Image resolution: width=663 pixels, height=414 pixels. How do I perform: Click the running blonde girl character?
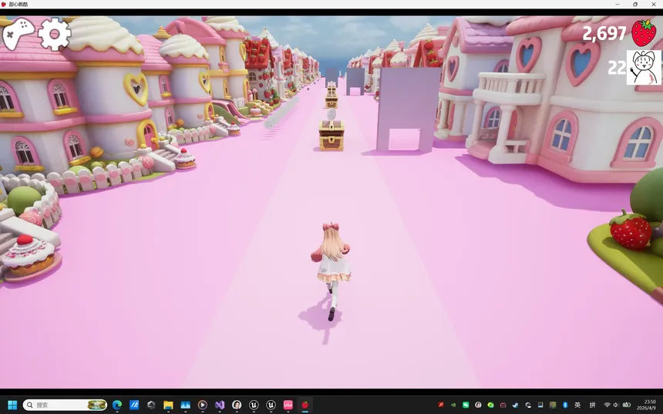(x=333, y=271)
